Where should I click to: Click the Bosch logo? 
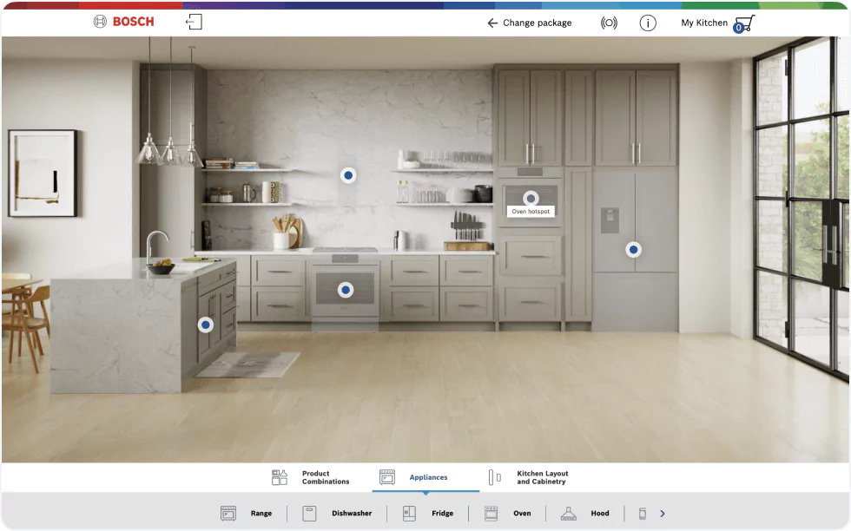coord(123,22)
